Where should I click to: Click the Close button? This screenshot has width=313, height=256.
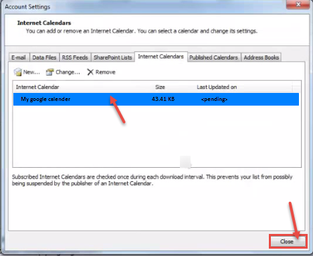point(287,241)
